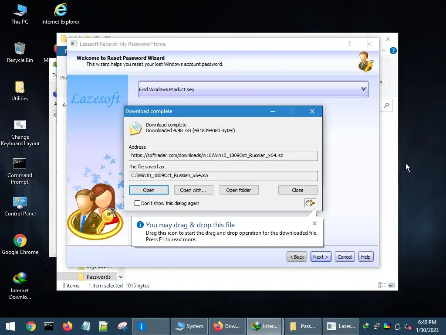The image size is (446, 335).
Task: Switch to Lazesoft taskbar window
Action: (x=341, y=326)
